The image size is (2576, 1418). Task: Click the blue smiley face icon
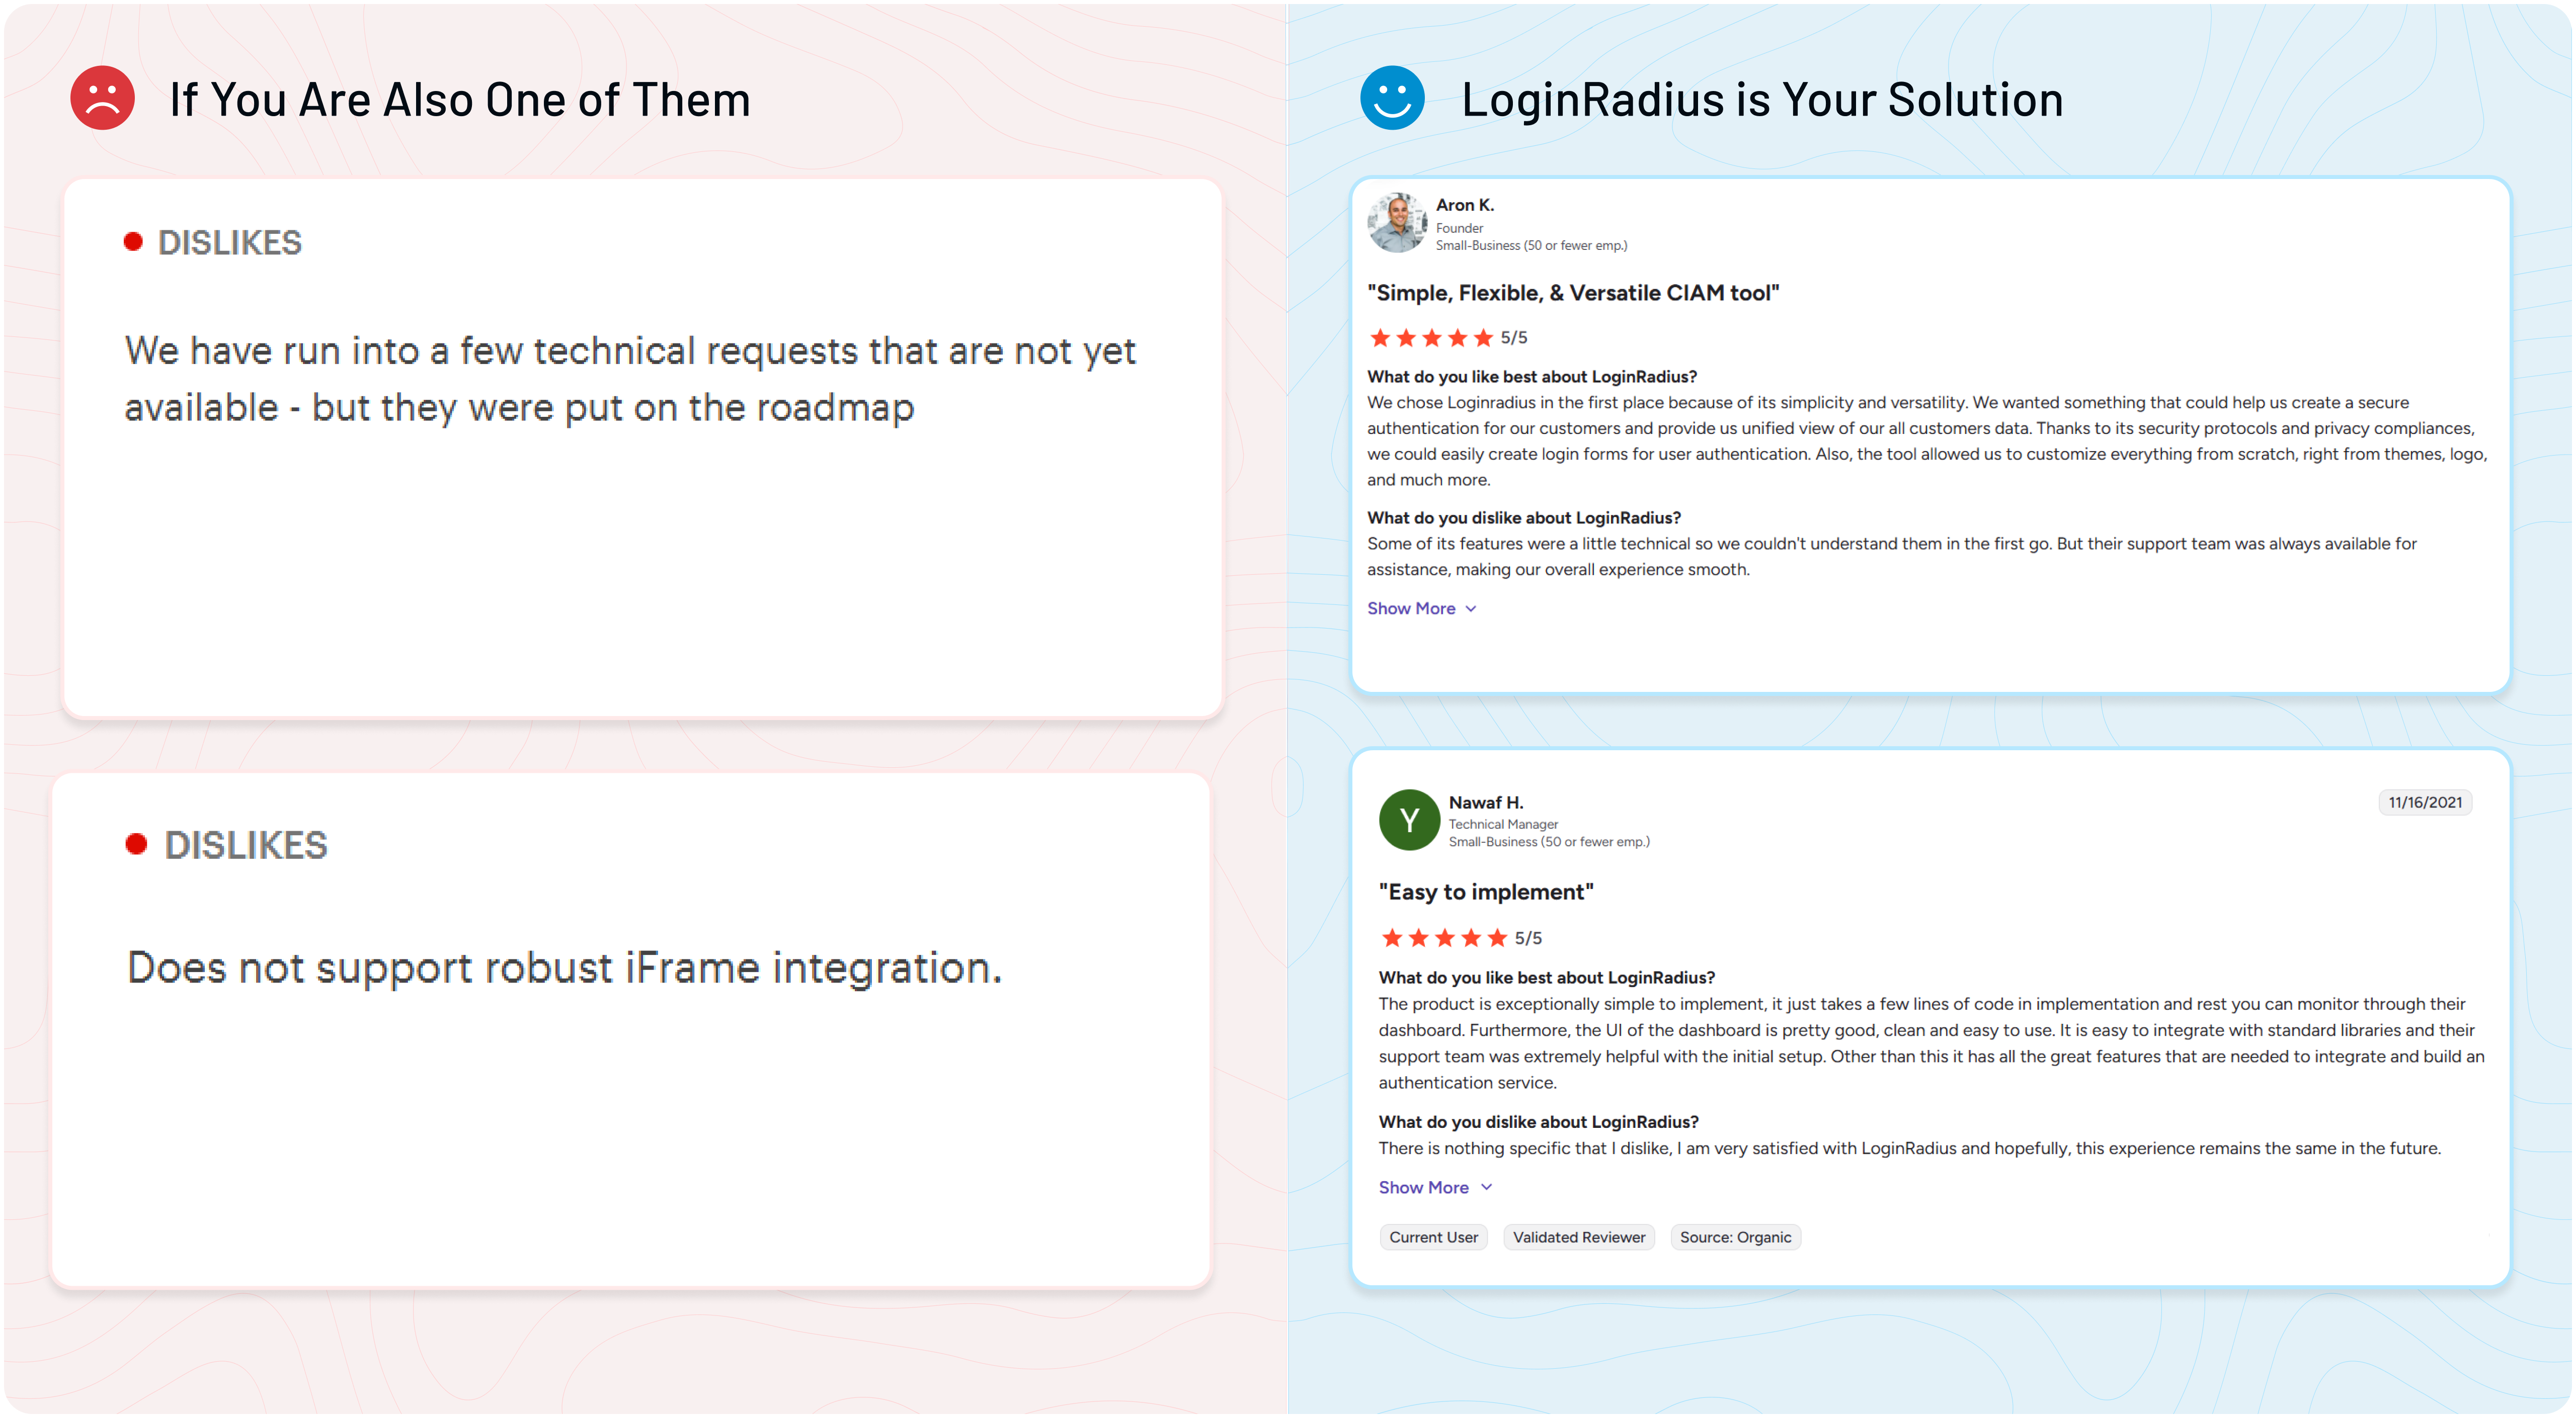click(1392, 98)
